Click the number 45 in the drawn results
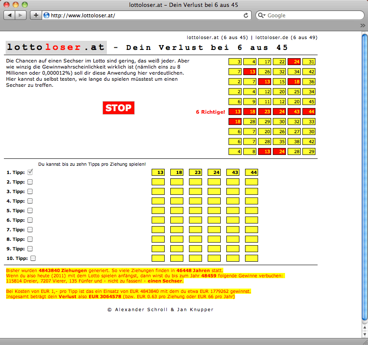 click(309, 102)
